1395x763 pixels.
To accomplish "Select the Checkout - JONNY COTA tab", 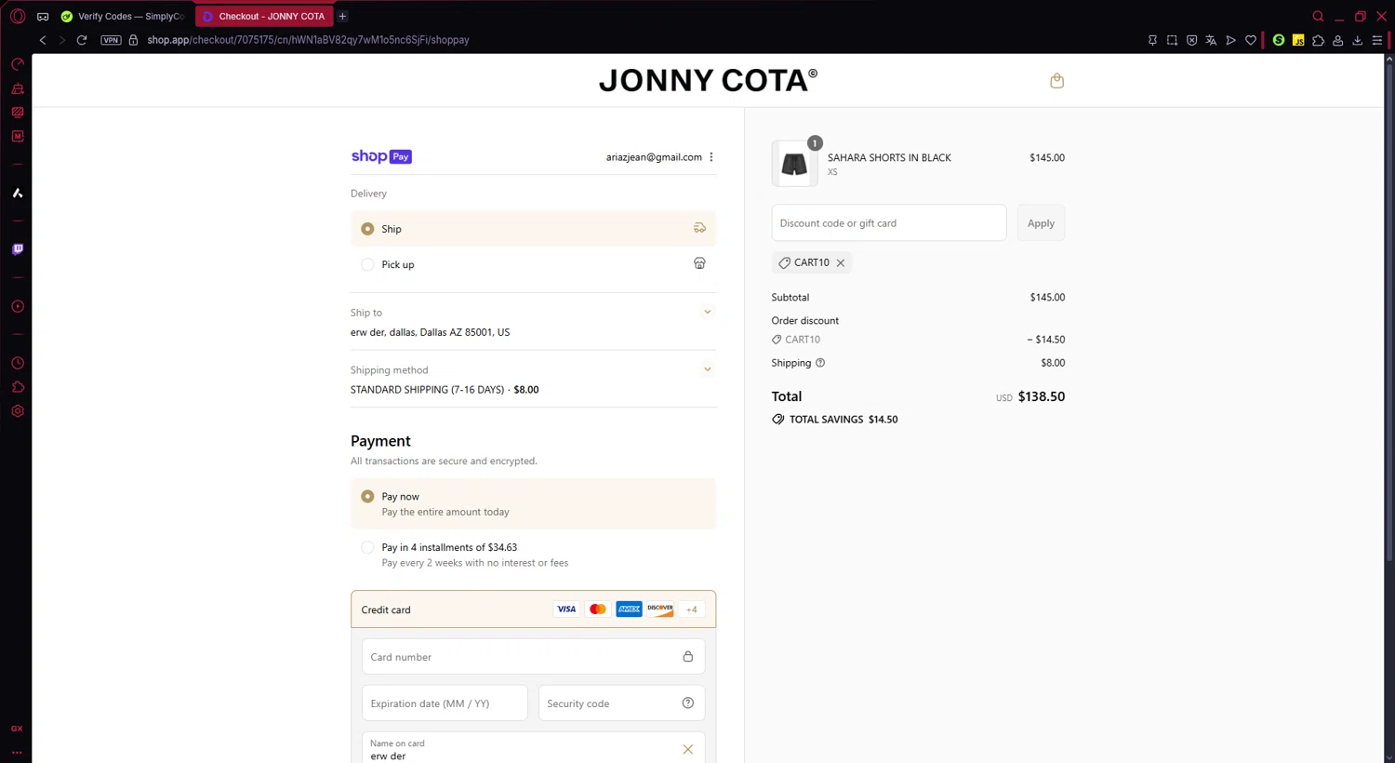I will (x=265, y=16).
